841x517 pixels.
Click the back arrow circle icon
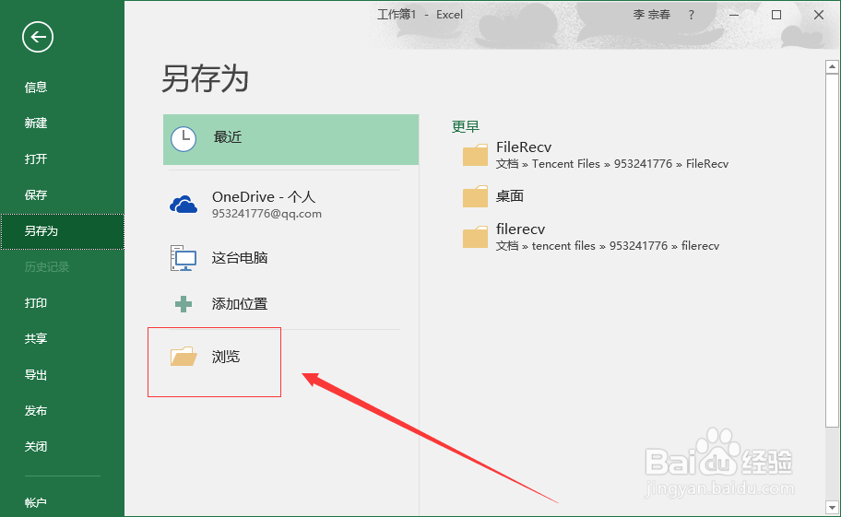coord(38,37)
